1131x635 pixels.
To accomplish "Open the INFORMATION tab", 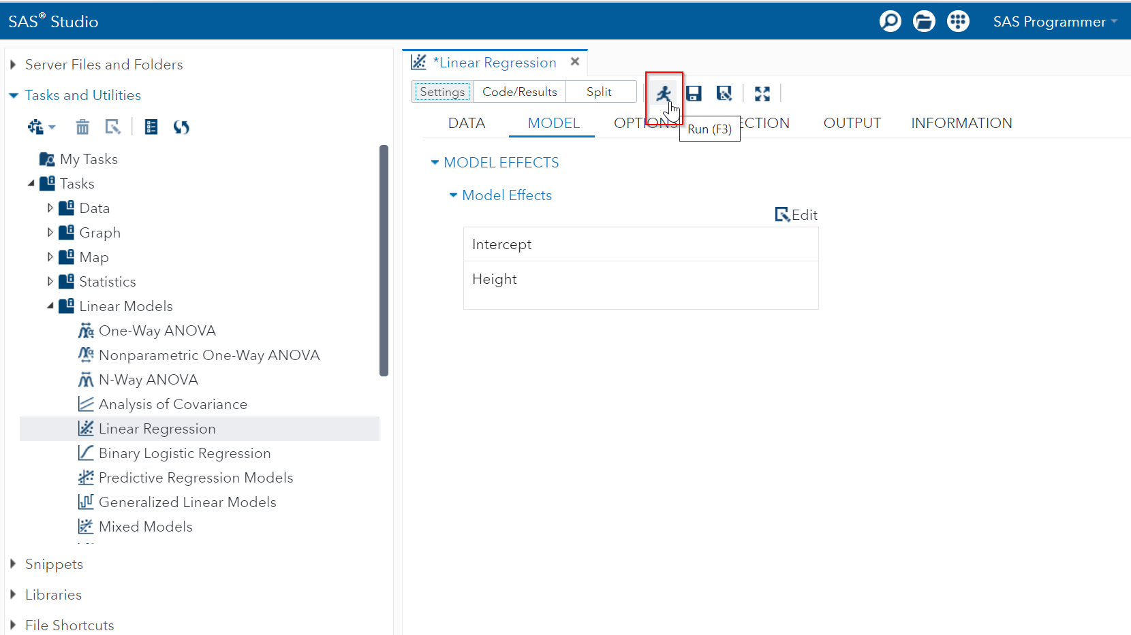I will pyautogui.click(x=961, y=123).
